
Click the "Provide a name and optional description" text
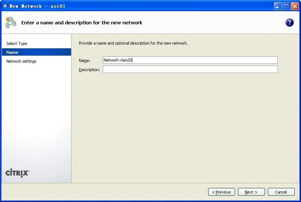133,43
